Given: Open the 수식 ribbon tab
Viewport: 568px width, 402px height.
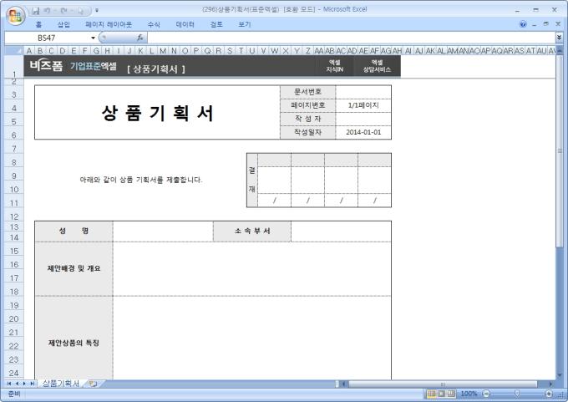Looking at the screenshot, I should 154,24.
